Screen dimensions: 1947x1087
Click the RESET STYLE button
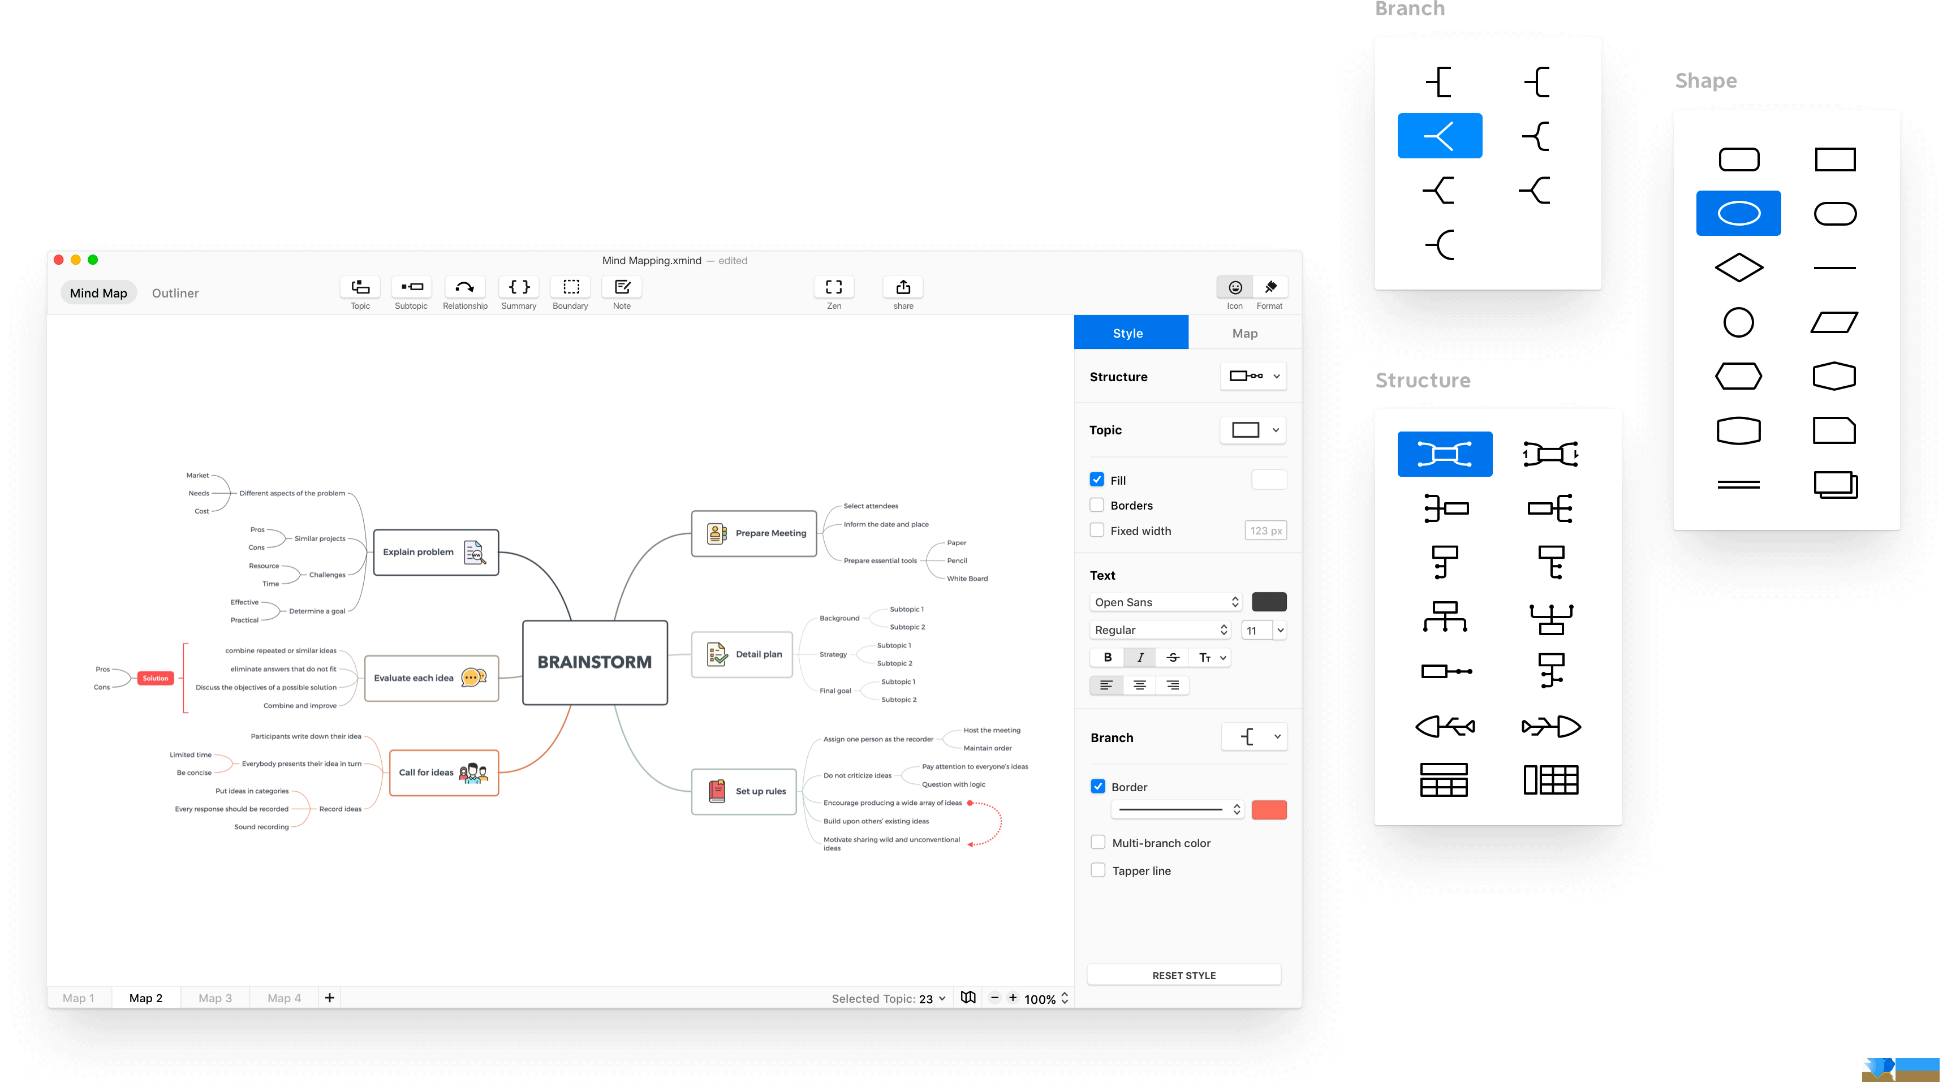point(1182,973)
